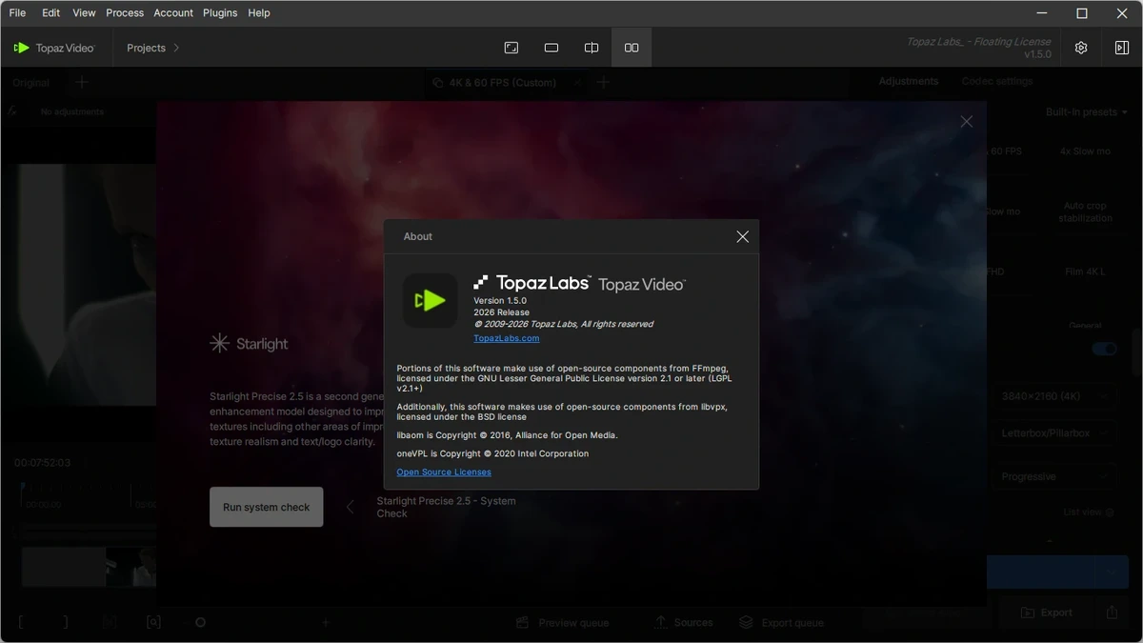
Task: Select the side-by-side view icon
Action: (x=632, y=48)
